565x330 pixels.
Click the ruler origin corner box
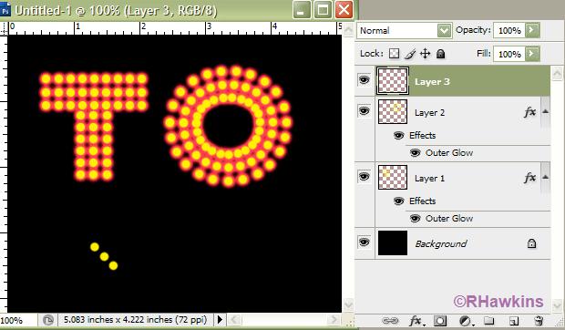4,28
